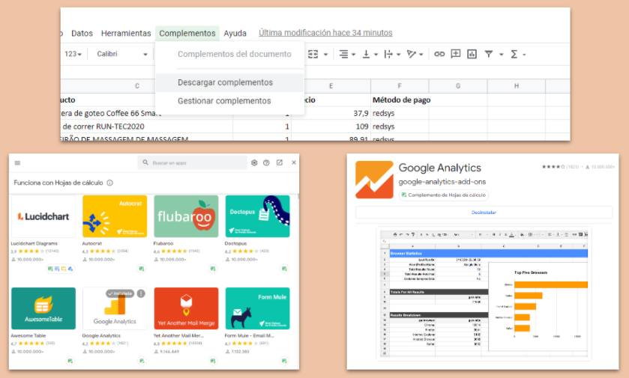Expand the horizontal align dropdown arrow
This screenshot has width=629, height=378.
[x=353, y=55]
